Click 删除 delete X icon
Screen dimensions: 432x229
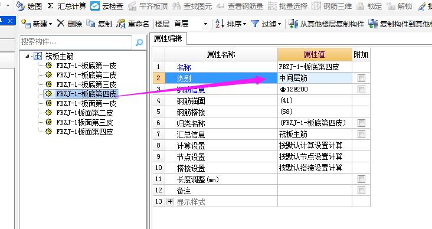click(x=60, y=24)
